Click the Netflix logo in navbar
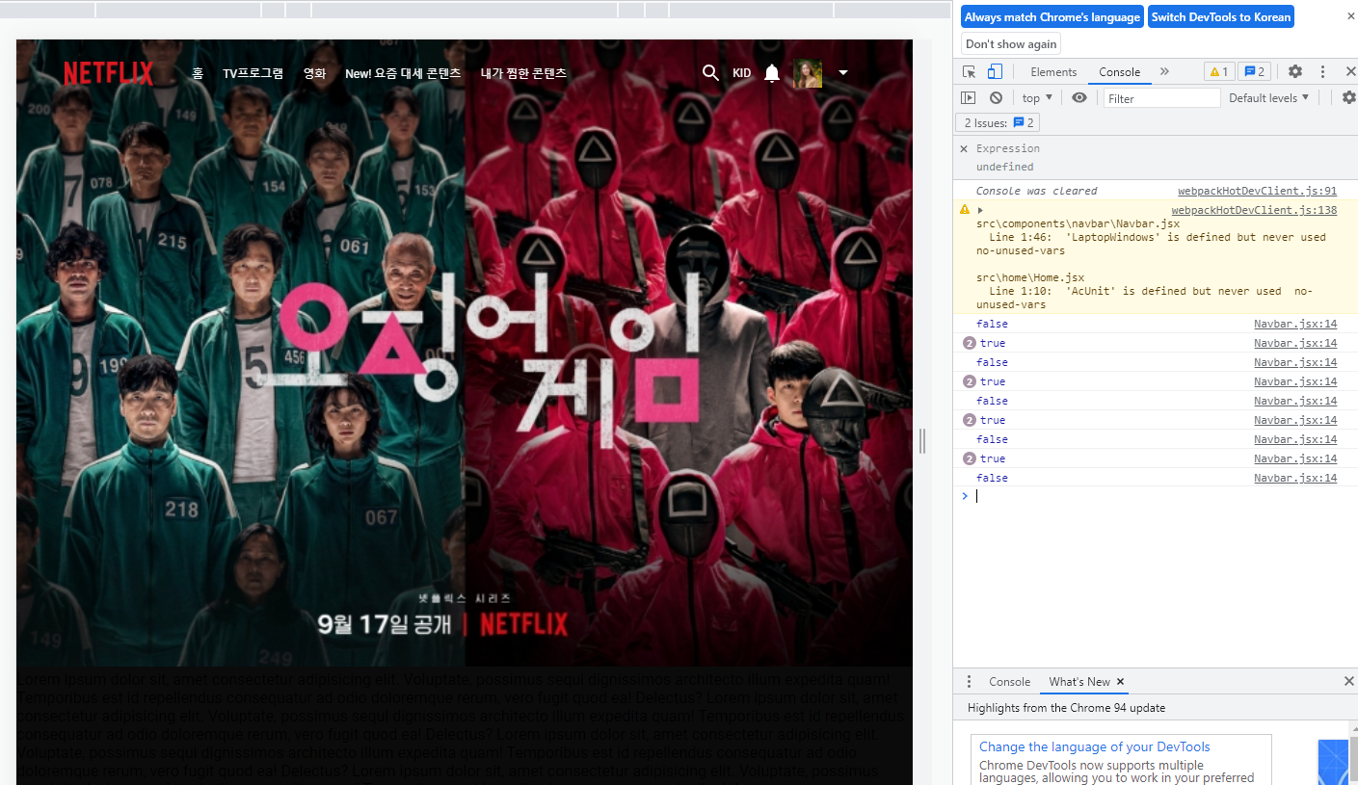This screenshot has height=785, width=1358. point(108,73)
